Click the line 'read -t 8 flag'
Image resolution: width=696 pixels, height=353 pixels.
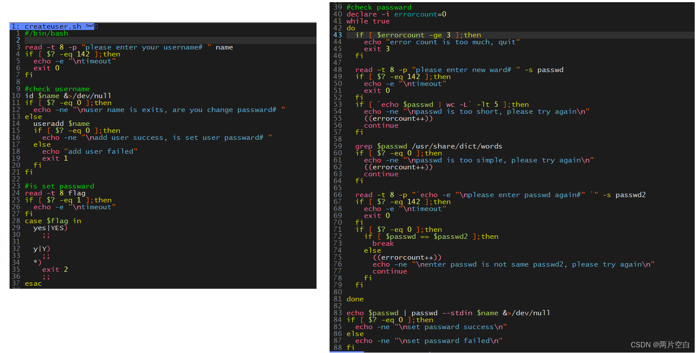coord(55,193)
